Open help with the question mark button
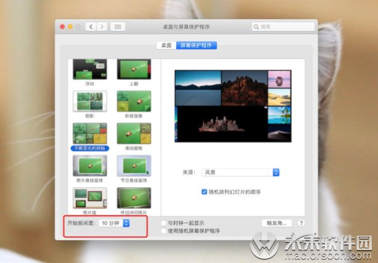The height and width of the screenshot is (263, 378). [x=301, y=223]
